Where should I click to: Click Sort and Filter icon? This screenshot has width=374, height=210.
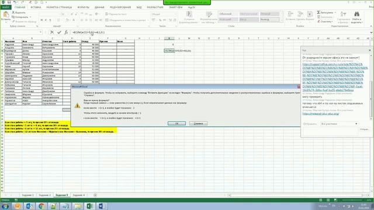[x=343, y=14]
